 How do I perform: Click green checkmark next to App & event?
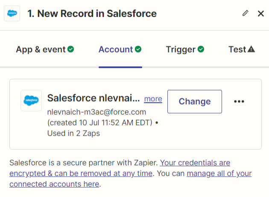pos(70,49)
